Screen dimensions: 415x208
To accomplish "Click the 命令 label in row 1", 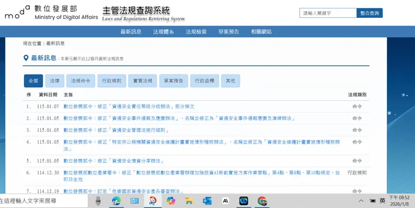I will tap(357, 106).
